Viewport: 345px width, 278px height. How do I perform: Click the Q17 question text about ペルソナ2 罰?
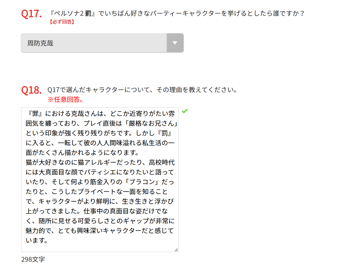coord(177,13)
